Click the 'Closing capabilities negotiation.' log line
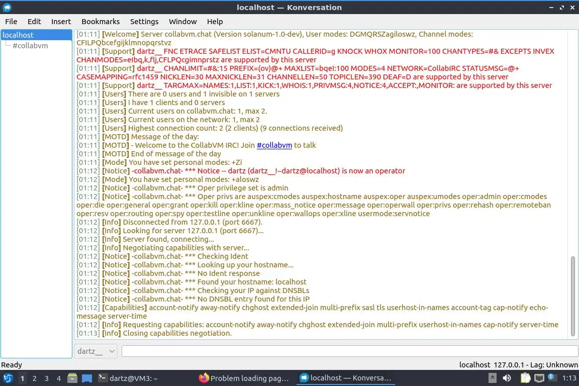The height and width of the screenshot is (386, 579). (154, 333)
